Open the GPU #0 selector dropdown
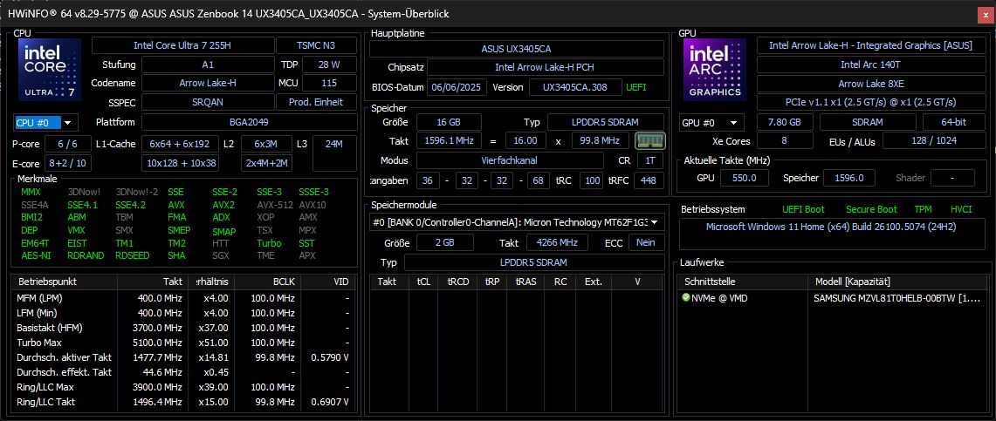 (x=711, y=123)
